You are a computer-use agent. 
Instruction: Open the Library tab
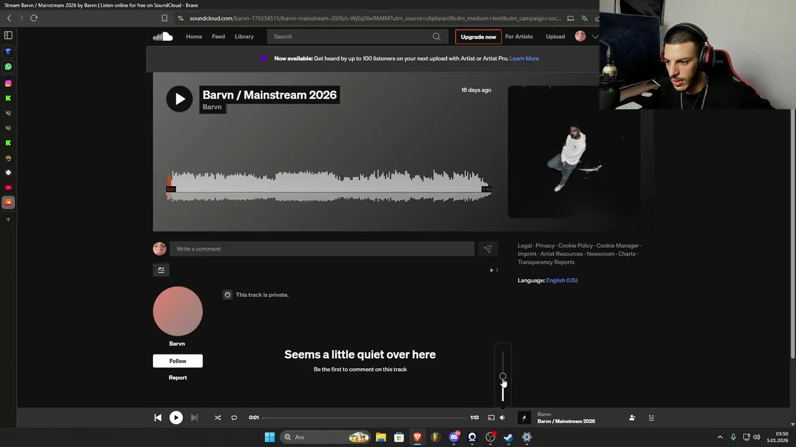[244, 37]
